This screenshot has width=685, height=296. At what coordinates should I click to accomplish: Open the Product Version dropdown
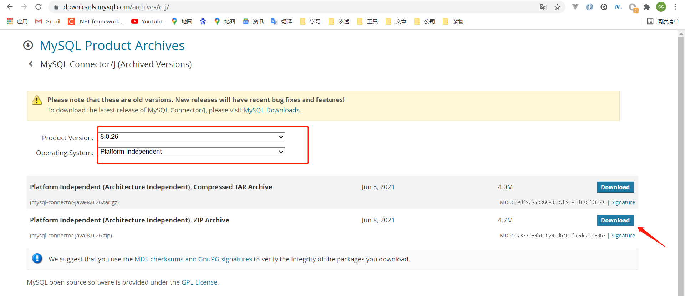pos(192,137)
